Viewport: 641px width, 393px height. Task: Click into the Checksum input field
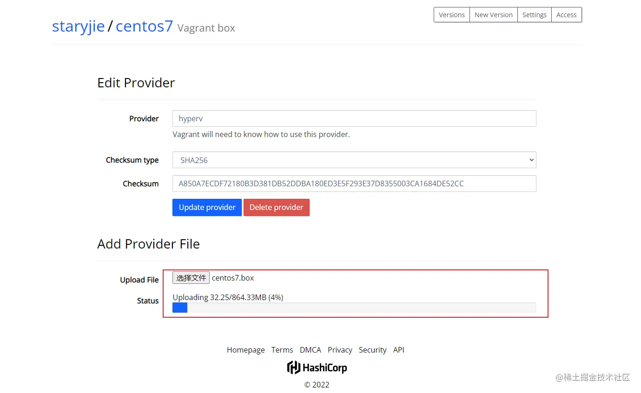coord(354,183)
